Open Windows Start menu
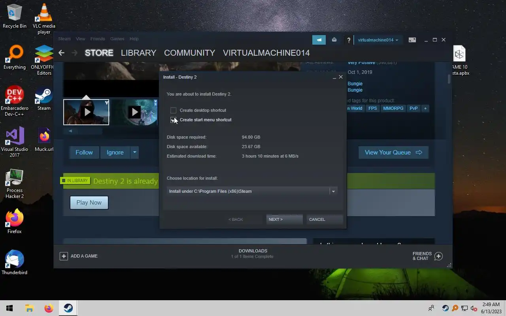Viewport: 506px width, 316px height. click(x=9, y=308)
